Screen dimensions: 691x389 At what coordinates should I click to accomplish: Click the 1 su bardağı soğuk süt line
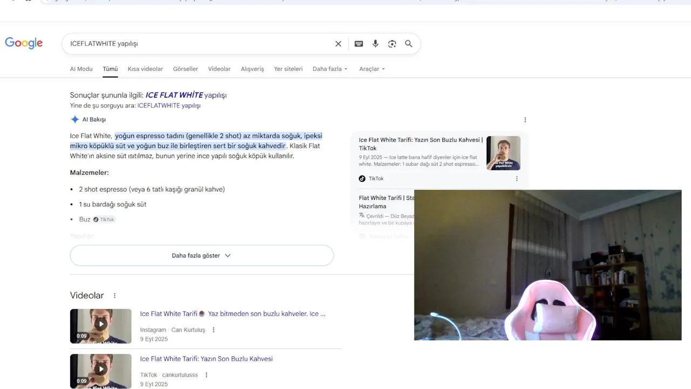(112, 204)
